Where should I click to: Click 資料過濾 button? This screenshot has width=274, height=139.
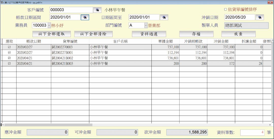(x=149, y=34)
